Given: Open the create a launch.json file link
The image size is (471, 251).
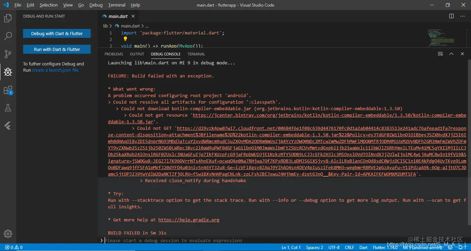Looking at the screenshot, I should (x=56, y=70).
